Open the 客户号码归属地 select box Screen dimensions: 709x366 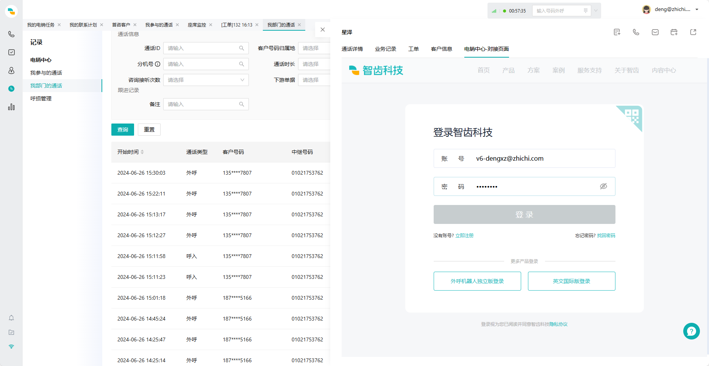[x=314, y=48]
